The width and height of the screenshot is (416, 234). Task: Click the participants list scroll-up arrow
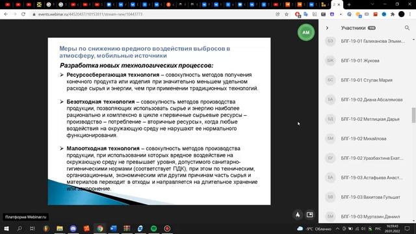413,40
